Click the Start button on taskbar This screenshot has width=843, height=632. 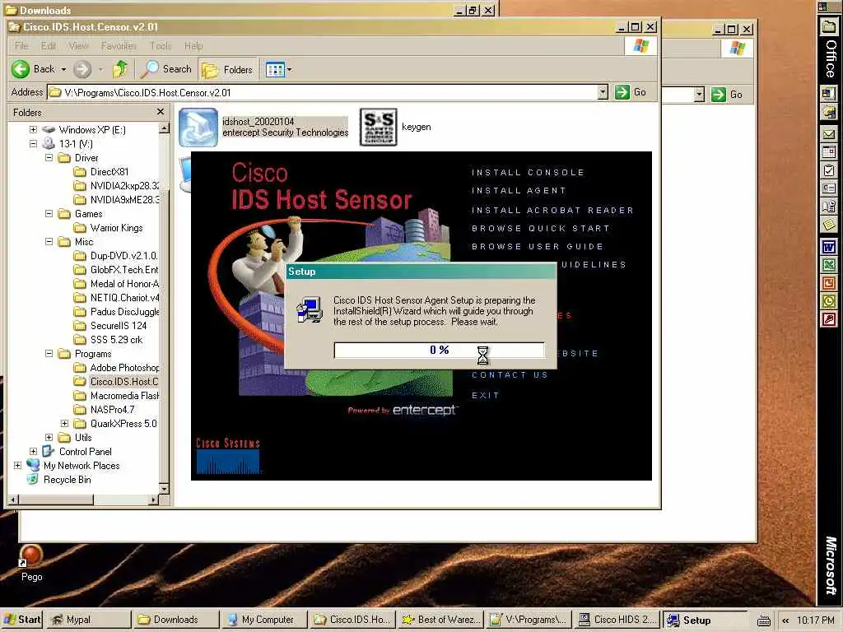point(22,620)
